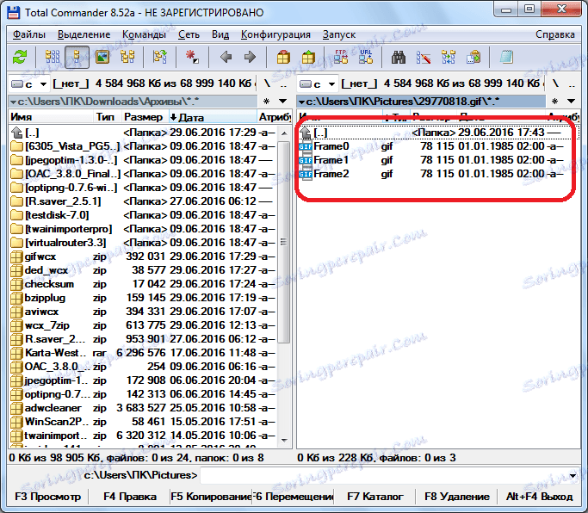Open the Файлы menu
This screenshot has height=513, width=588.
point(29,34)
